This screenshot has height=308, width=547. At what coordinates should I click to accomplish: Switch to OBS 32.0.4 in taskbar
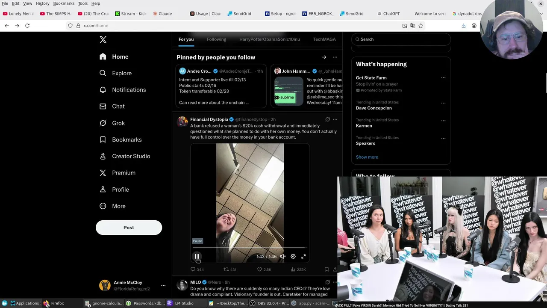269,303
